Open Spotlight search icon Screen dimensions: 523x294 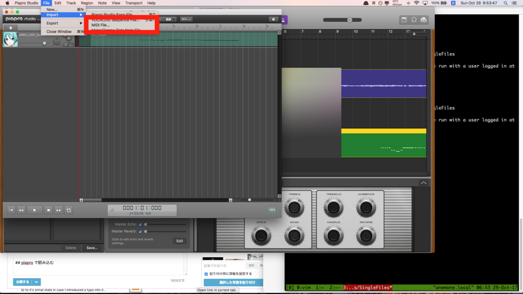[x=506, y=3]
